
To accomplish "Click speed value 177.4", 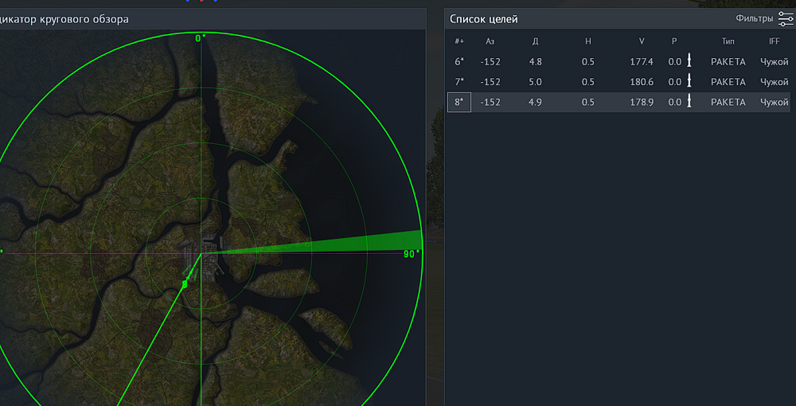I will click(642, 62).
